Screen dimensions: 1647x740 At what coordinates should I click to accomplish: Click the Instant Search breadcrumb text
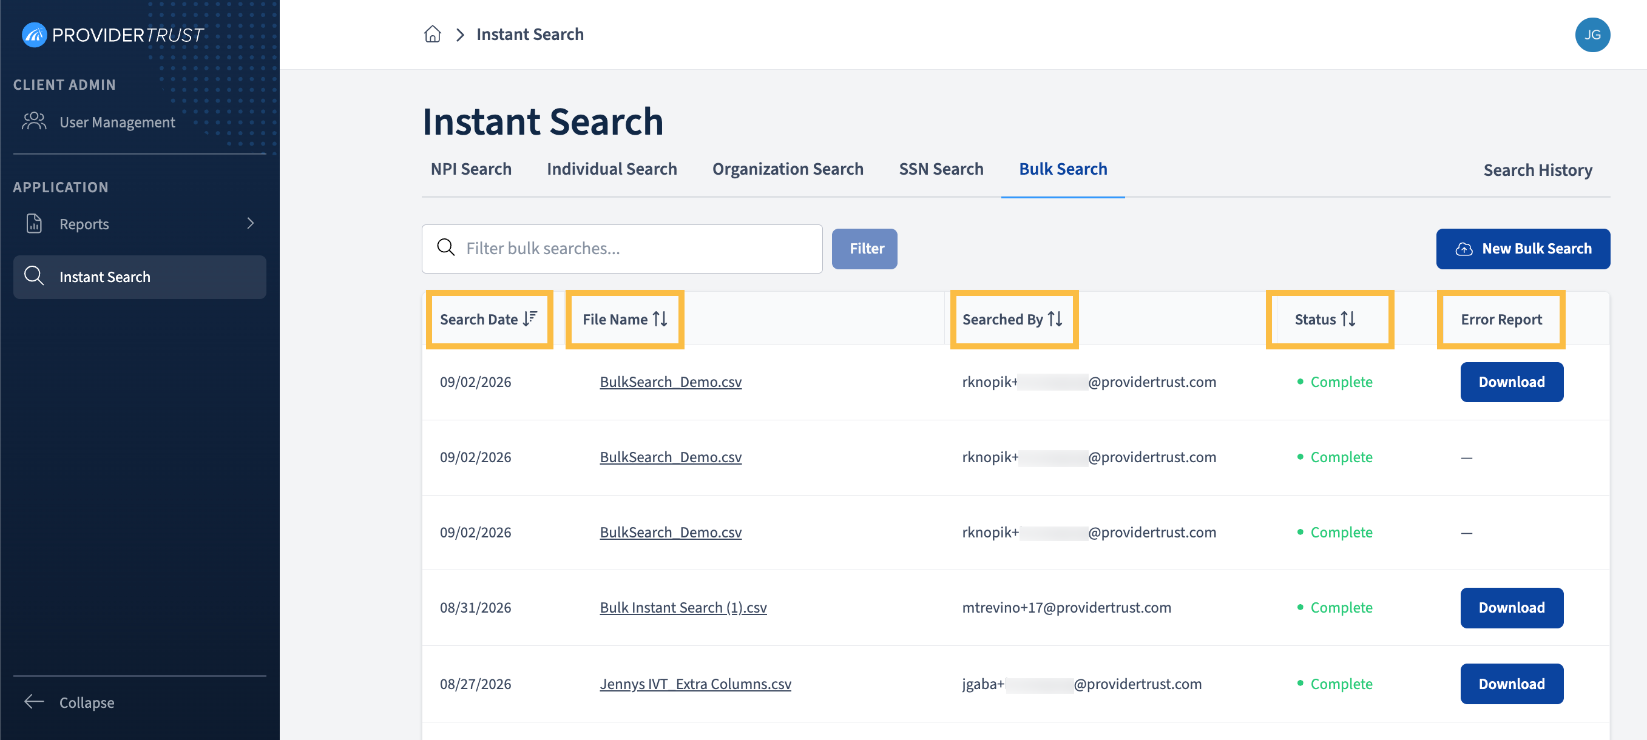click(530, 35)
